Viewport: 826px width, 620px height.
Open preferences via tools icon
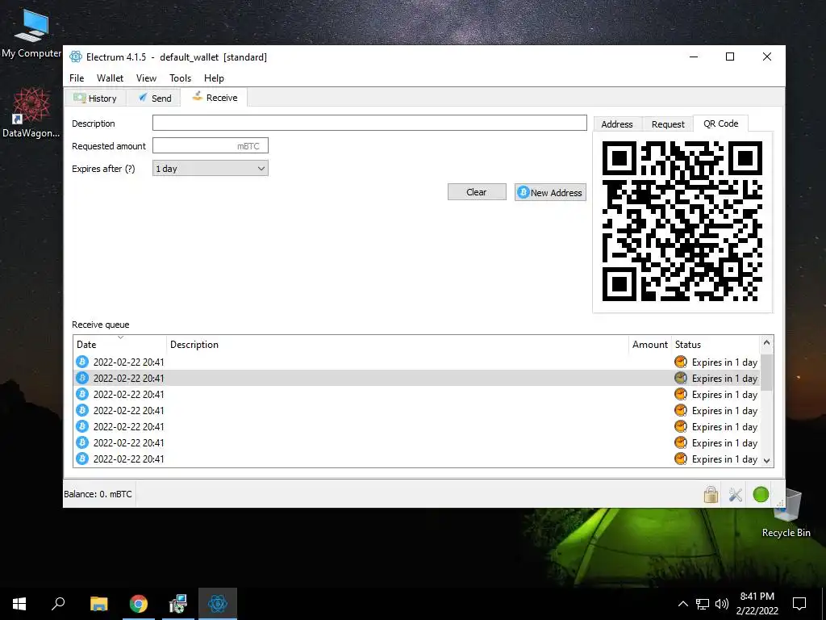click(x=736, y=495)
